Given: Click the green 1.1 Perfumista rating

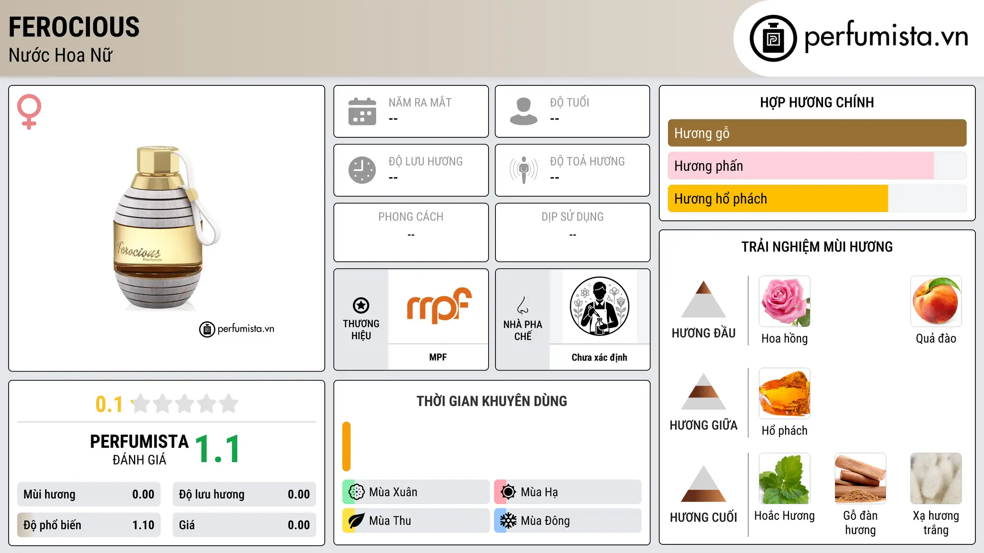Looking at the screenshot, I should (218, 449).
